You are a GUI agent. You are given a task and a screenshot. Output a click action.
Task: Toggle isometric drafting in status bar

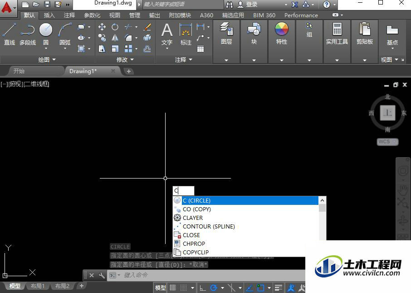[x=232, y=288]
